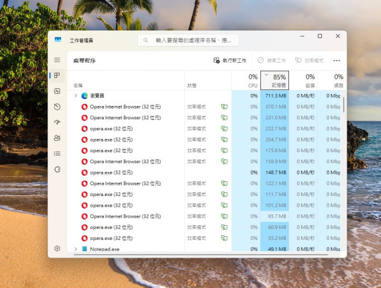Expand the 瀏覽器 process group

point(76,96)
